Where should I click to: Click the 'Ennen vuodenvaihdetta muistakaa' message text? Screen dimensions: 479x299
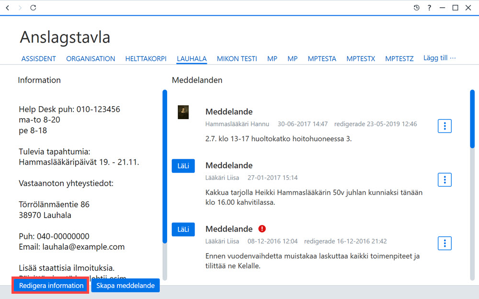pos(312,261)
